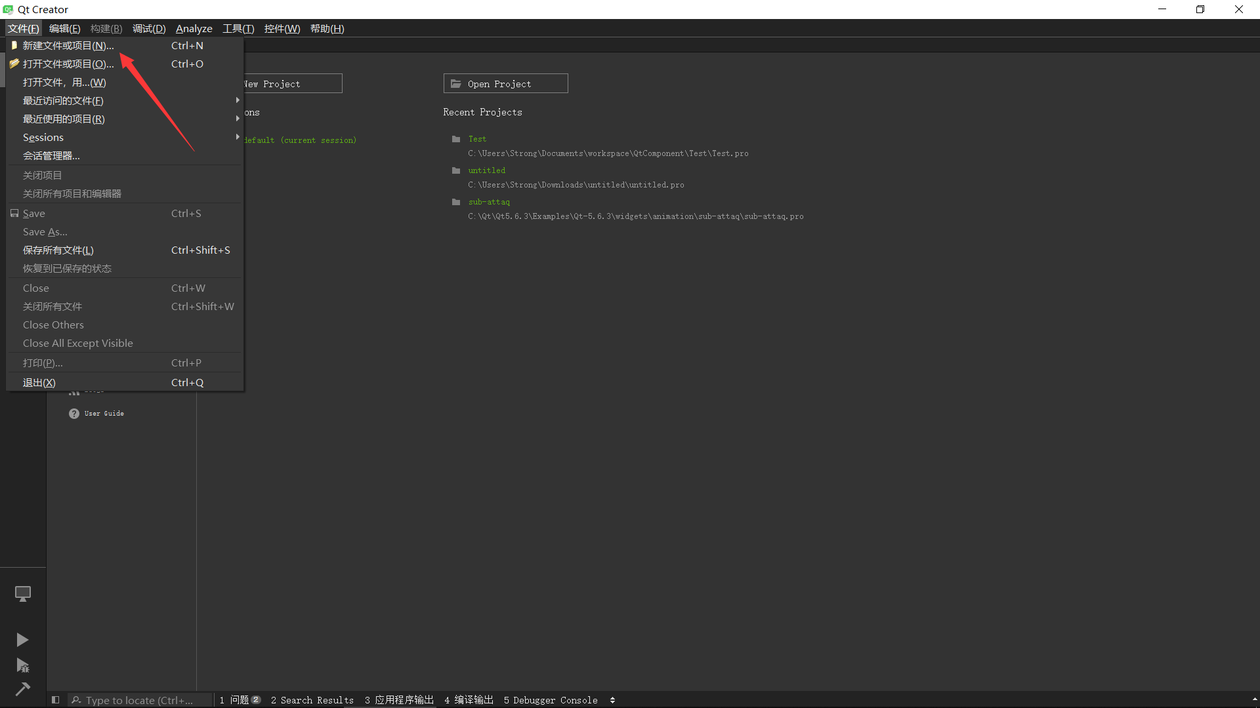Image resolution: width=1260 pixels, height=708 pixels.
Task: Expand the Sessions submenu
Action: [x=238, y=137]
